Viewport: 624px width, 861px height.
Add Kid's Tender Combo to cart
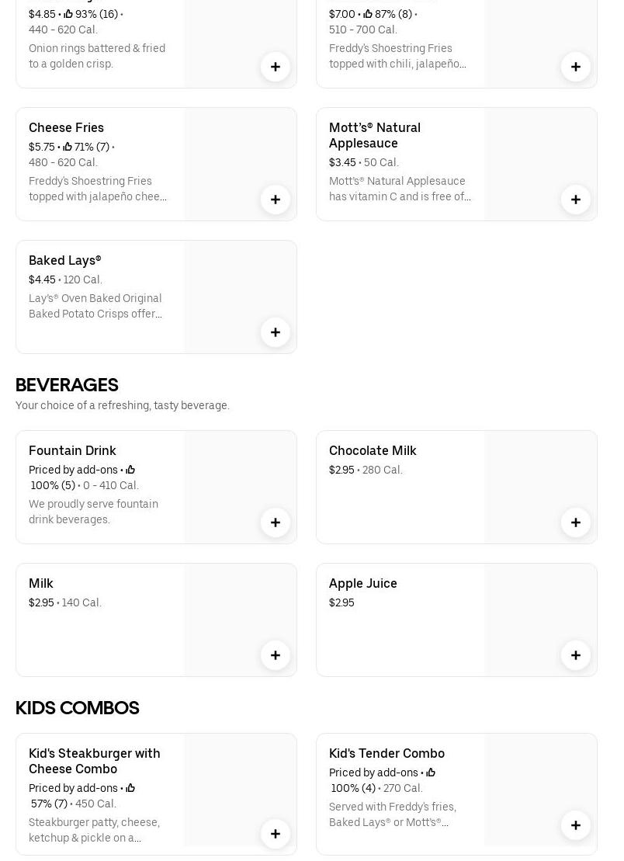[x=576, y=825]
